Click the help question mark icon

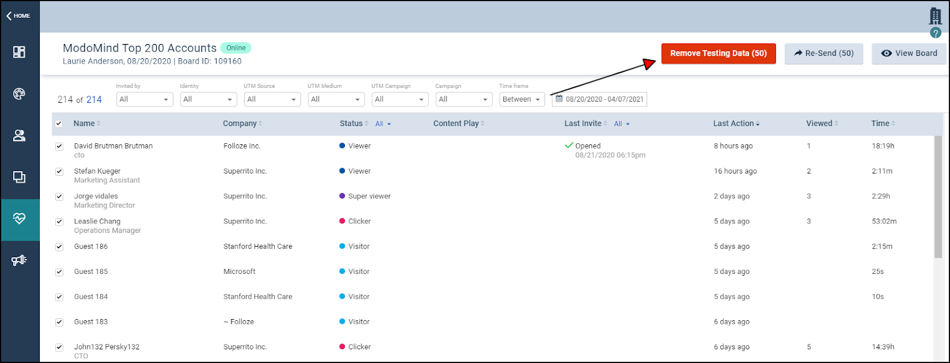tap(936, 33)
